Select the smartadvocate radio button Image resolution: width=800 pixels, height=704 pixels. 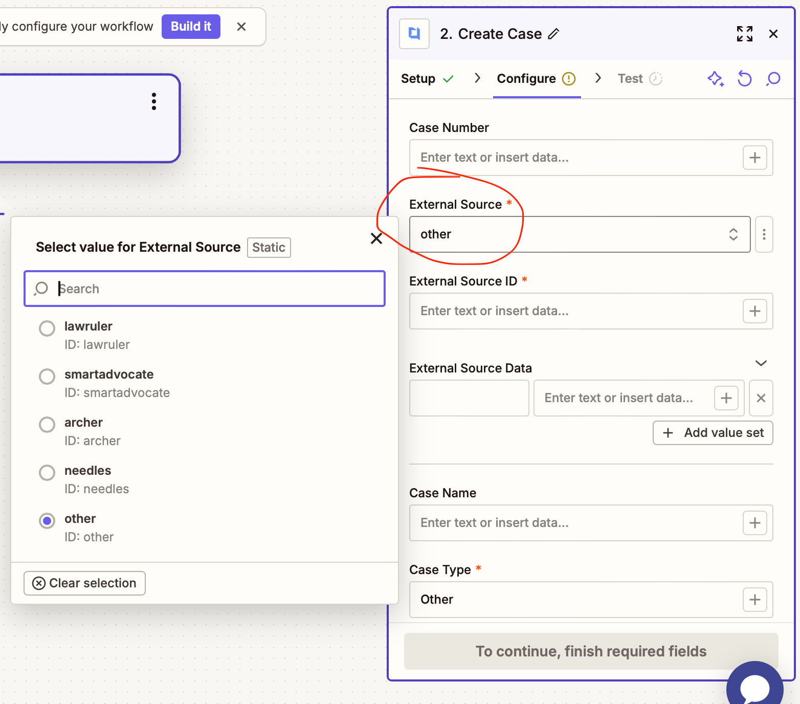(47, 376)
